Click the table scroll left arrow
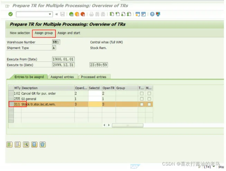Viewport: 226px width, 171px height. pos(105,125)
